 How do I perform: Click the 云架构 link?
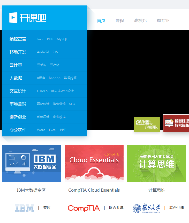tap(42, 65)
